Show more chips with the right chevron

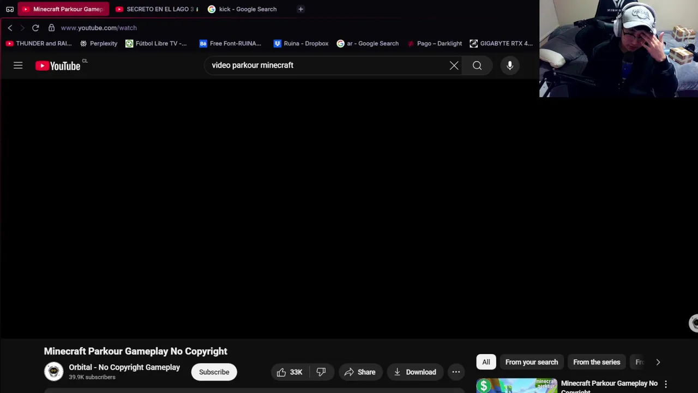pyautogui.click(x=658, y=362)
